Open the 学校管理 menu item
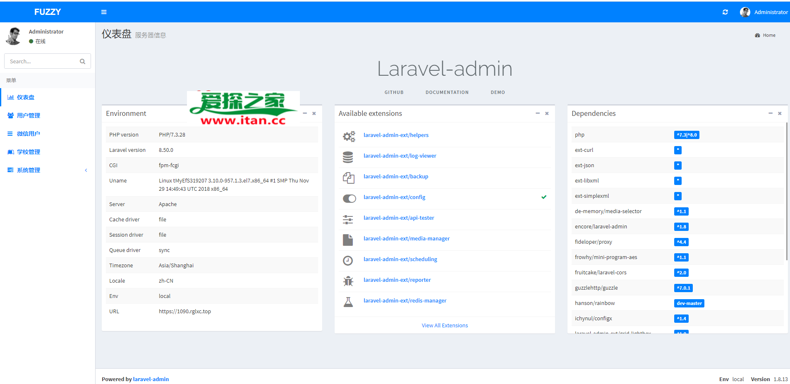Image resolution: width=790 pixels, height=384 pixels. pos(48,152)
